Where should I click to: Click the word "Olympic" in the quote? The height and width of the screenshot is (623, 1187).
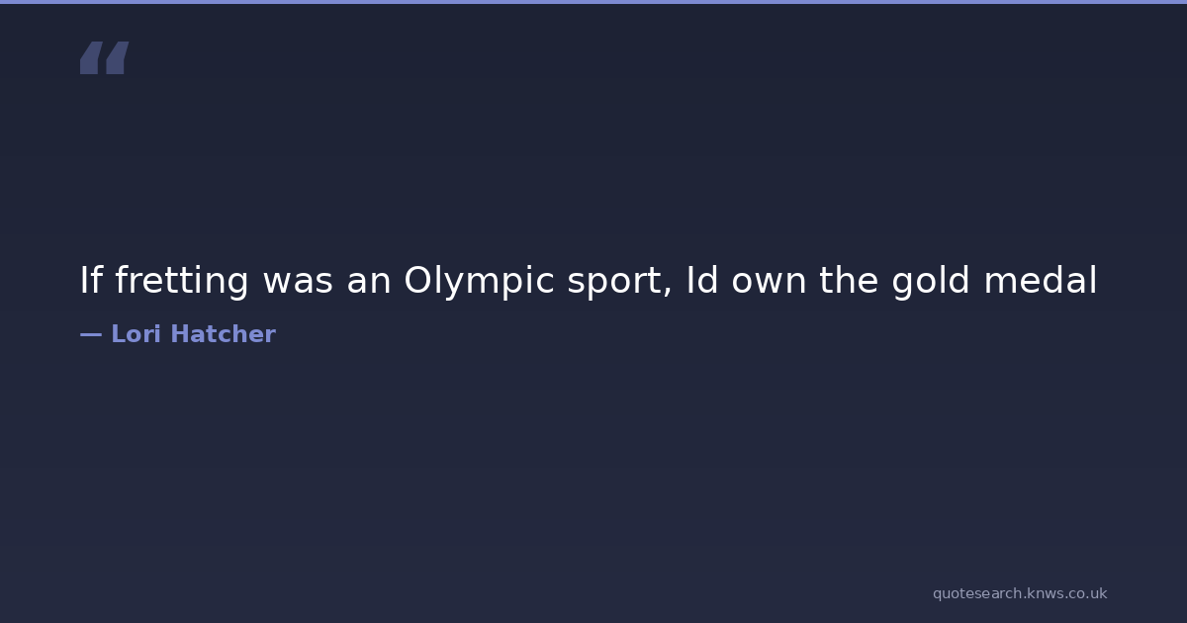[479, 282]
